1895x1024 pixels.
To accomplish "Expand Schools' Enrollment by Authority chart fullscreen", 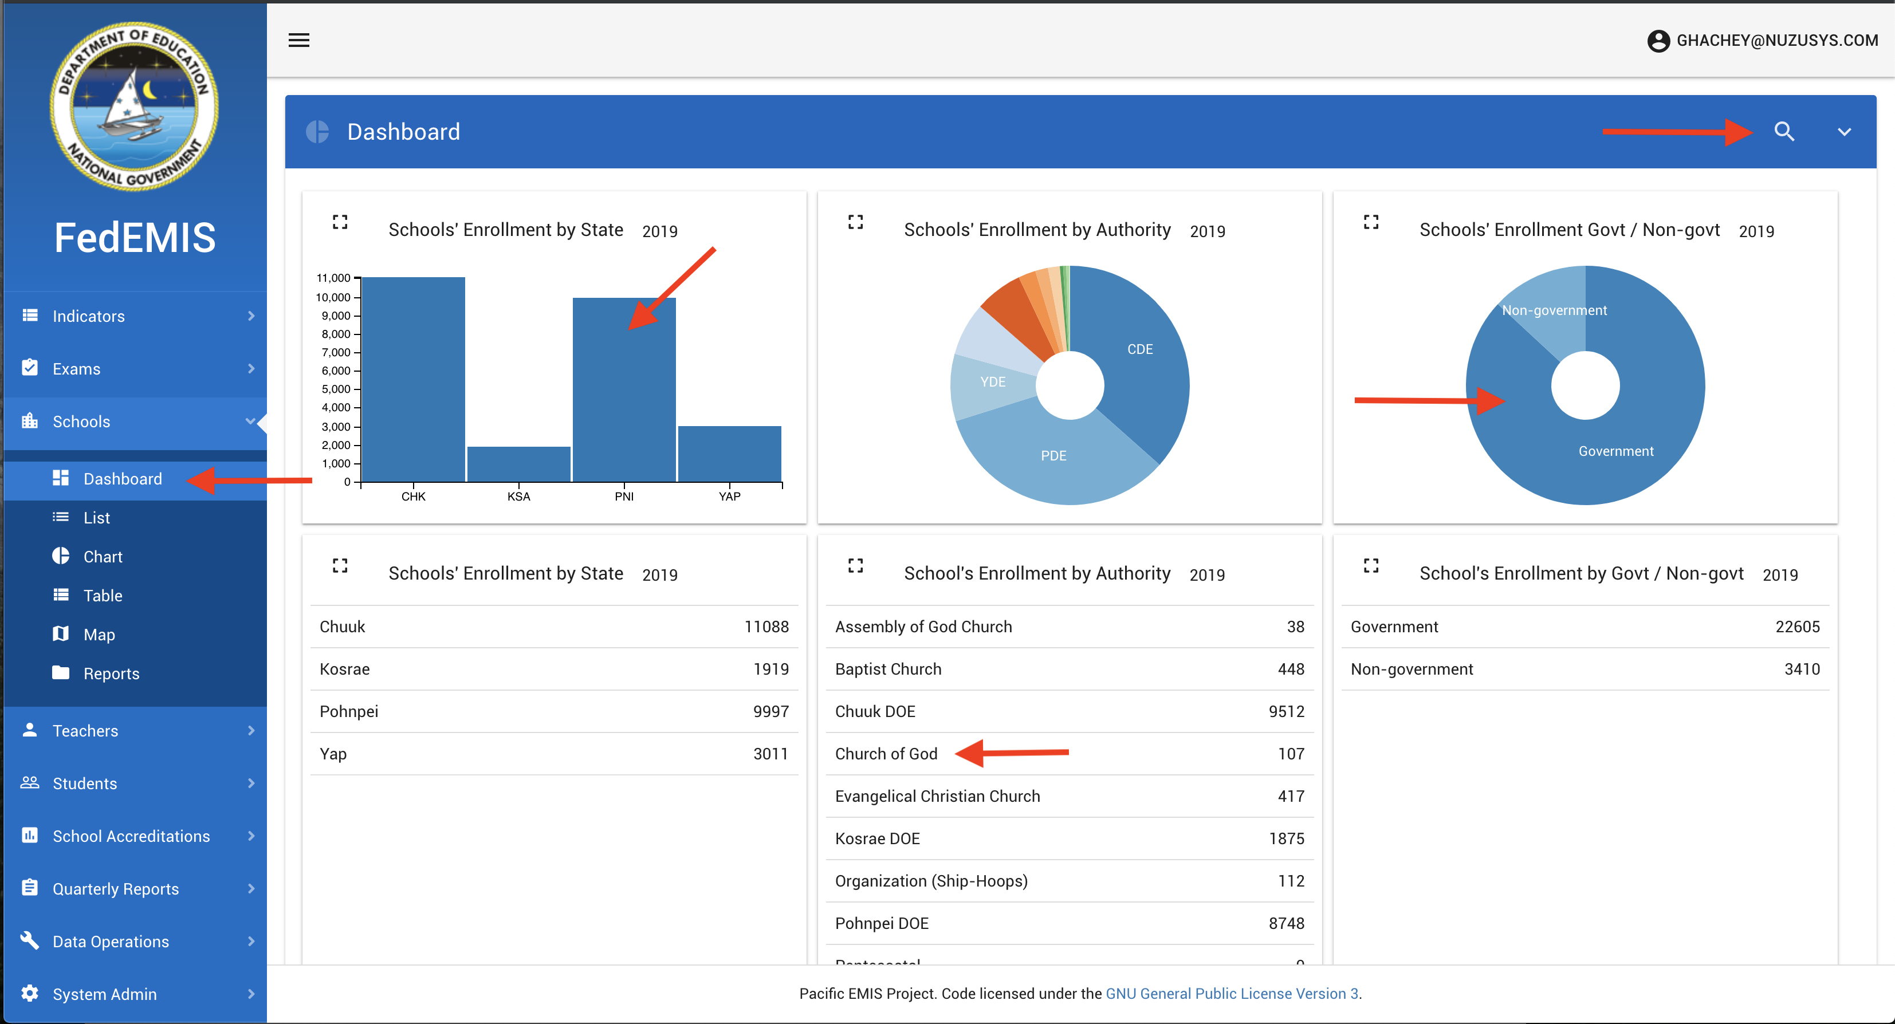I will [x=855, y=222].
